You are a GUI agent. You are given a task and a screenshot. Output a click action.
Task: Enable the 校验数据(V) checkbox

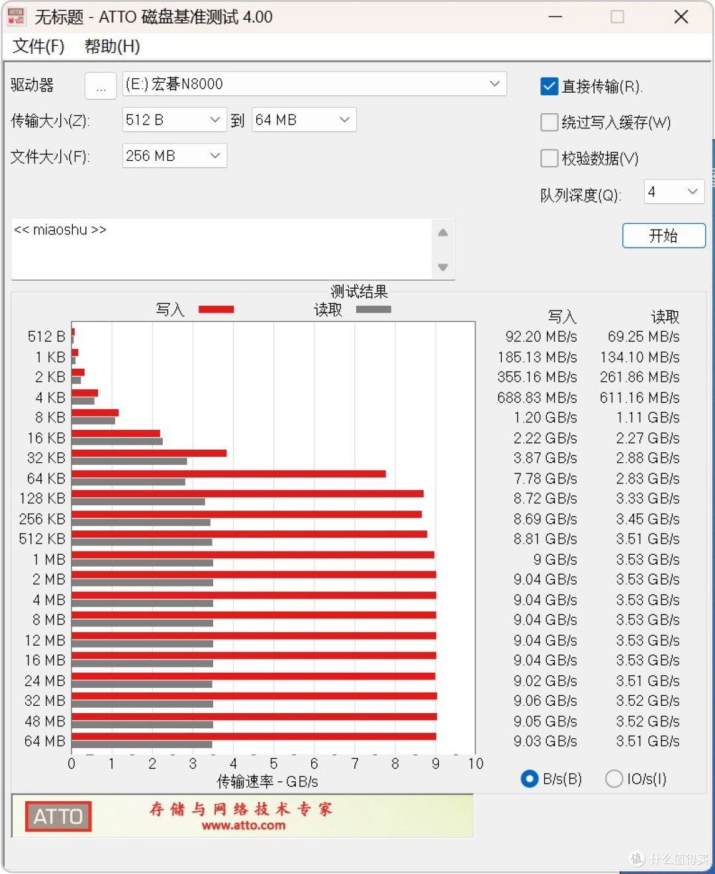click(x=549, y=158)
